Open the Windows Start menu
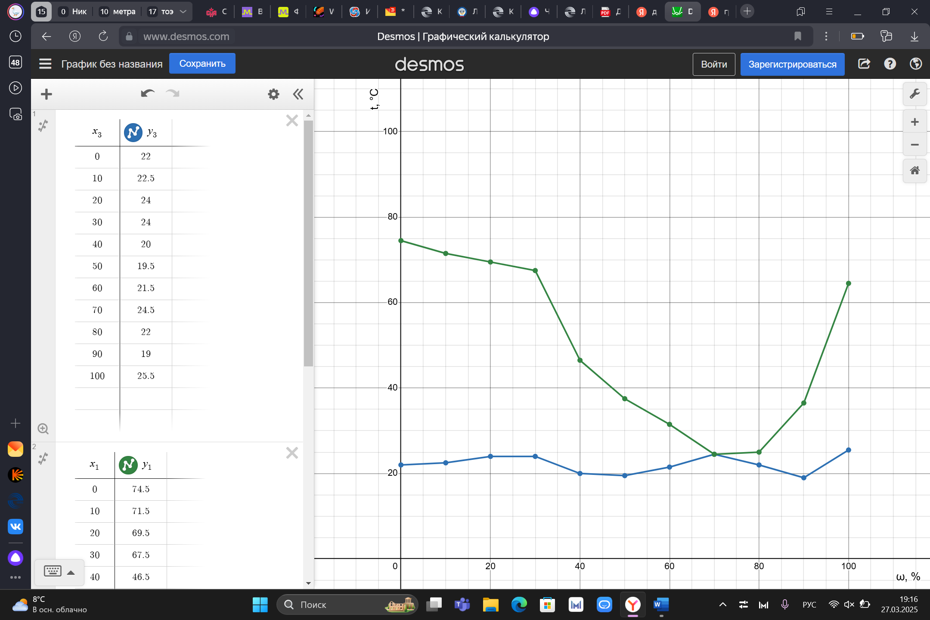The image size is (930, 620). (260, 605)
